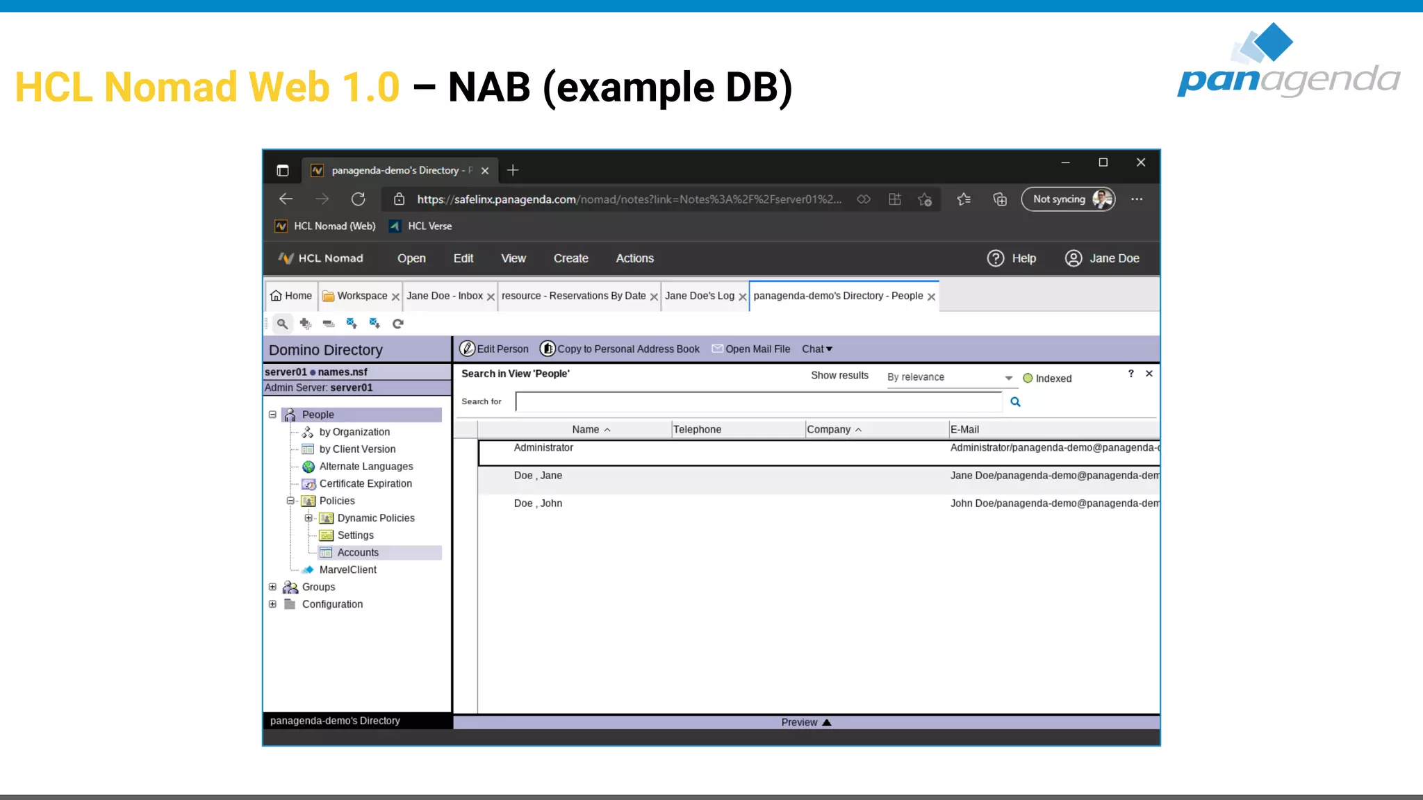Open browser collections icon
The width and height of the screenshot is (1423, 800).
(1000, 199)
